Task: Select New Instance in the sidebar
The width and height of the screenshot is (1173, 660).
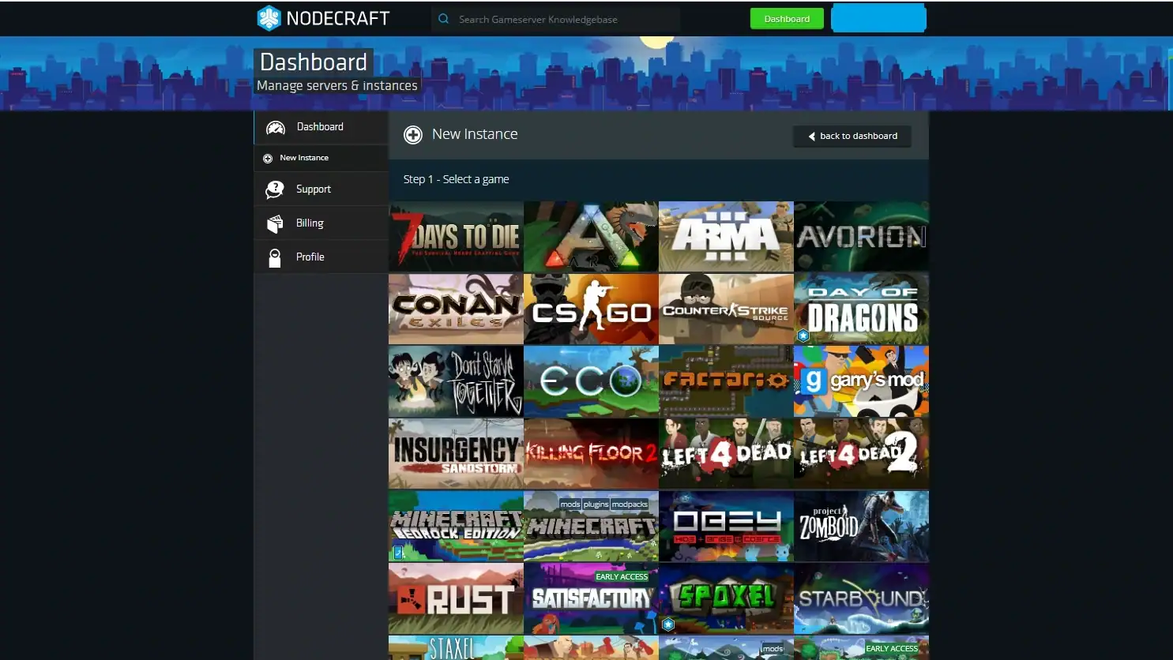Action: tap(321, 158)
